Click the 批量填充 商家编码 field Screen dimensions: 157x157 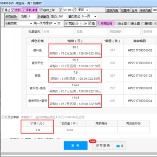(125, 31)
